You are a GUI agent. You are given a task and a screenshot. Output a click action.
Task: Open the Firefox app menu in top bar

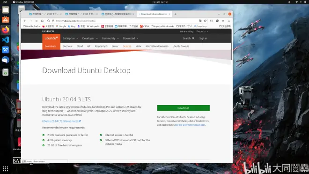[23, 2]
